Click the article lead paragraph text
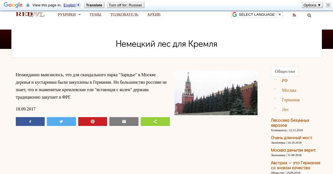 91,86
